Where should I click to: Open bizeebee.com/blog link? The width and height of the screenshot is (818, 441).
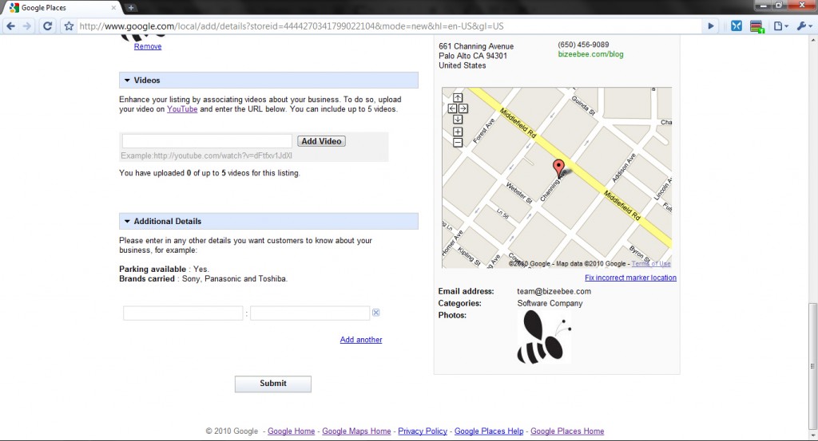tap(590, 54)
